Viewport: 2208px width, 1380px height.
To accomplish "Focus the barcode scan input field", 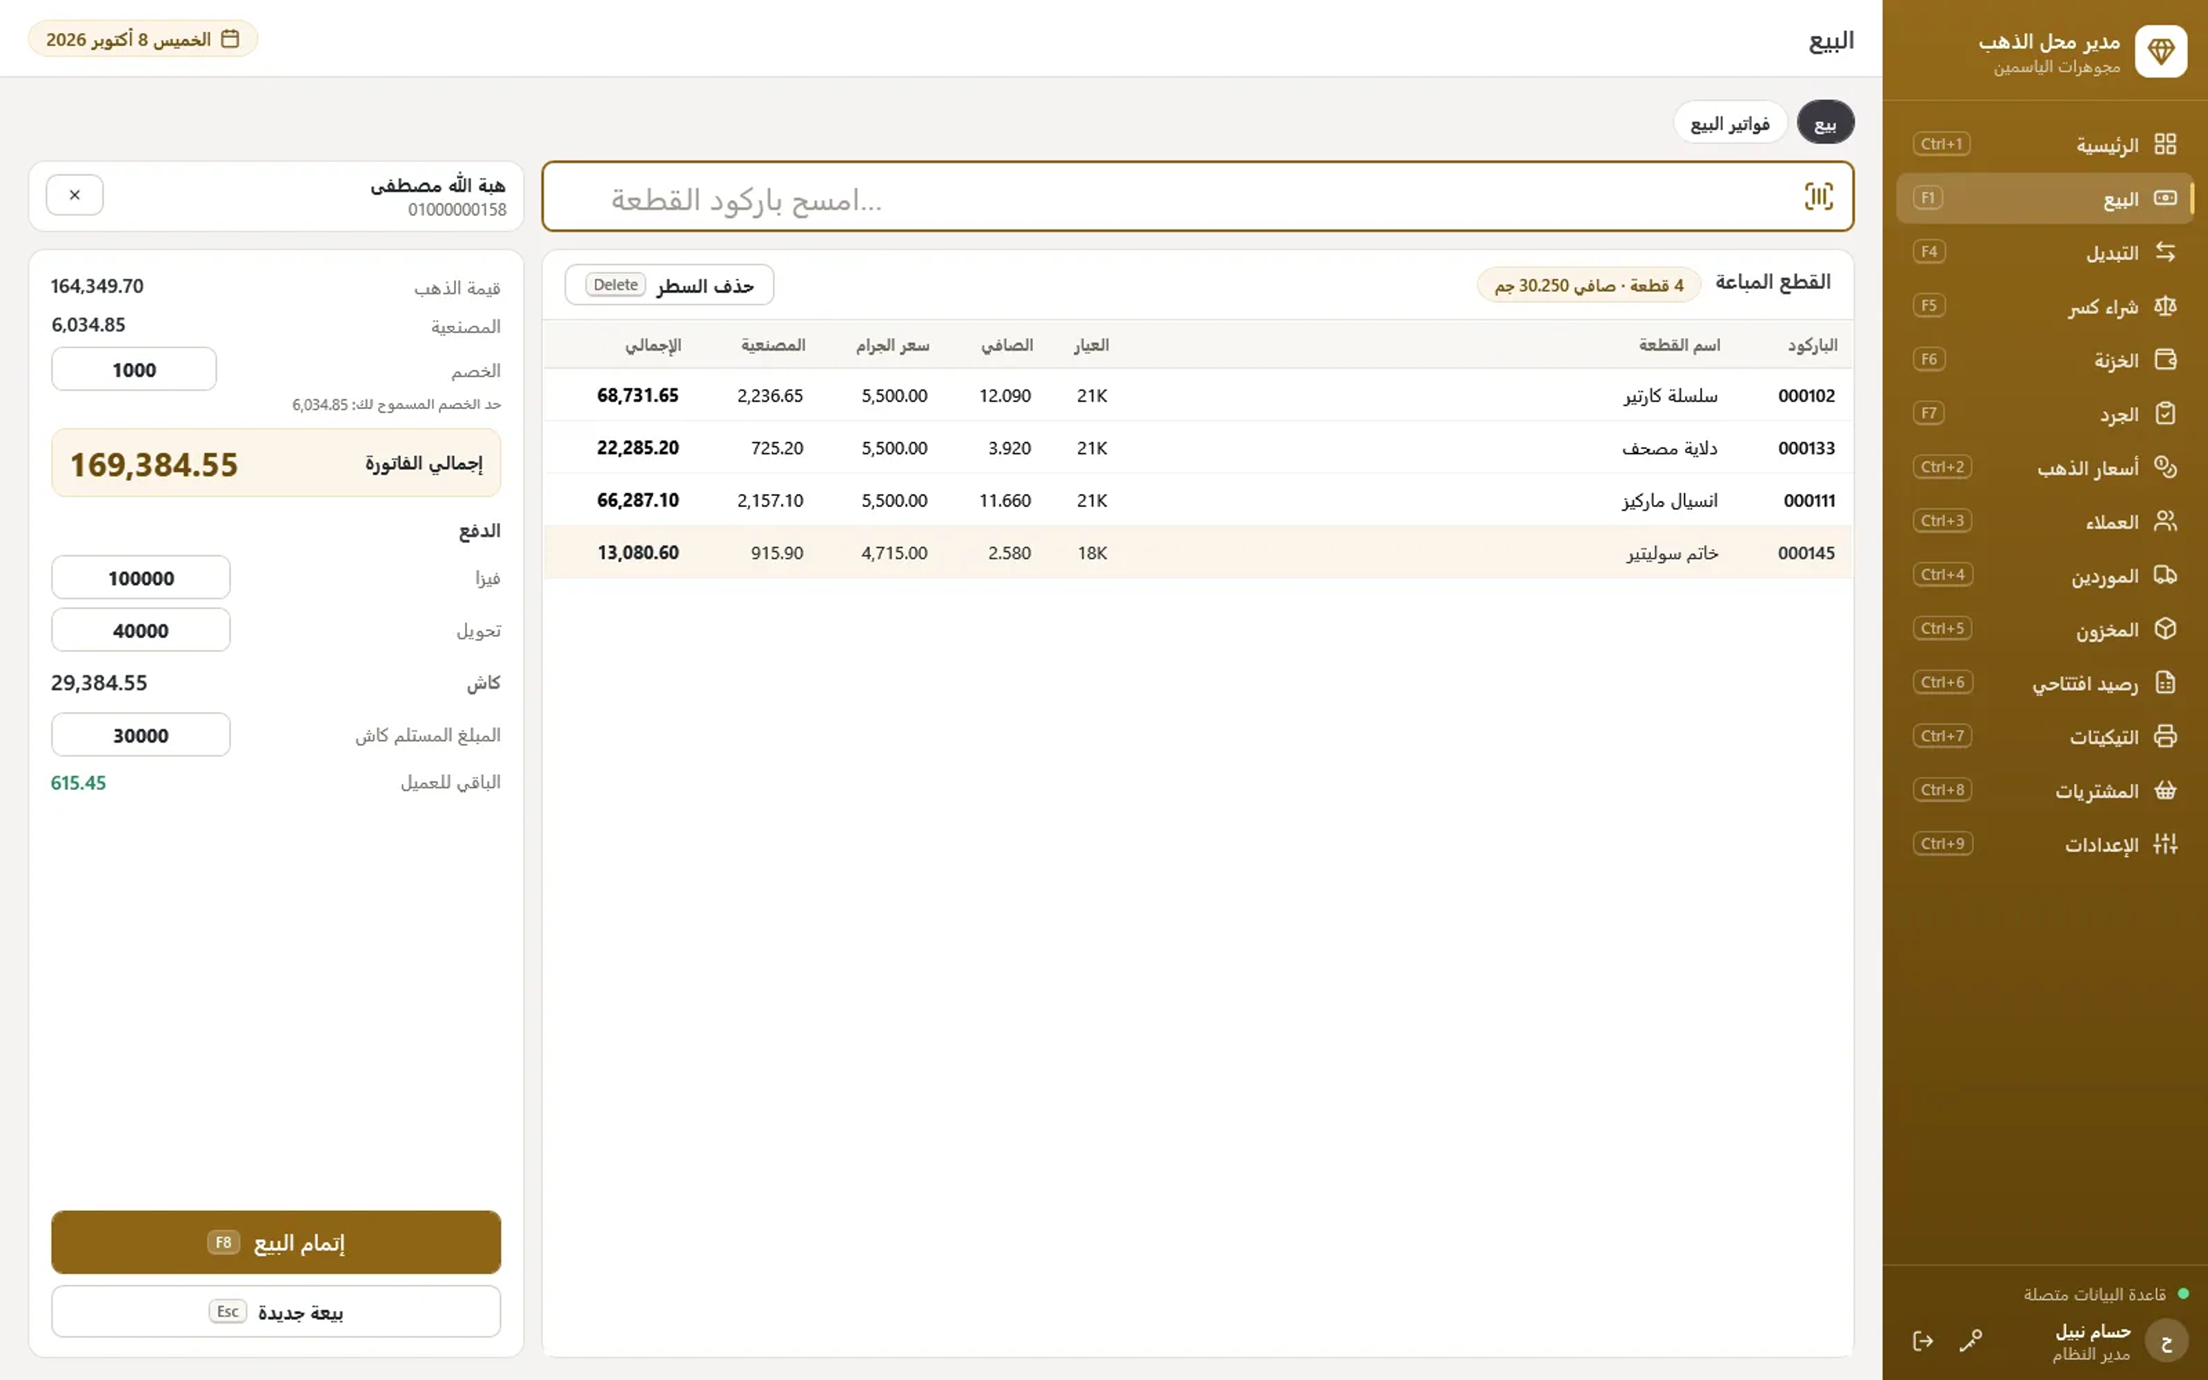I will tap(1198, 197).
